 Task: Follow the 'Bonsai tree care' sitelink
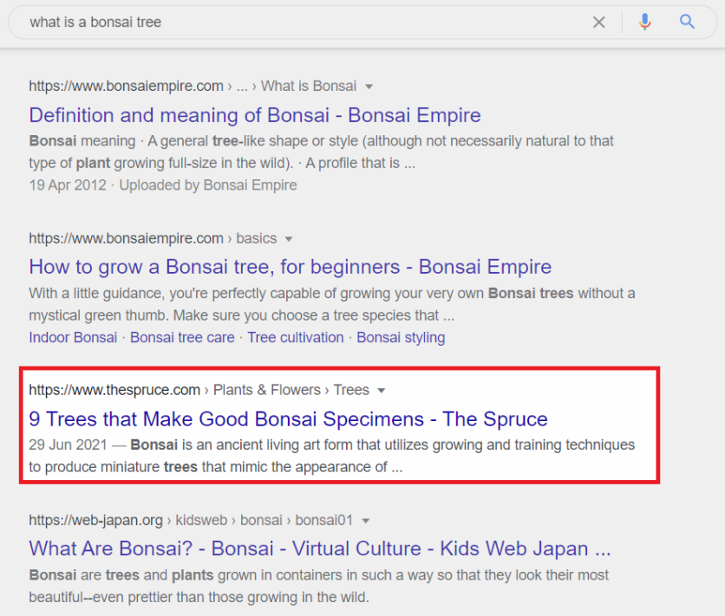click(x=182, y=338)
